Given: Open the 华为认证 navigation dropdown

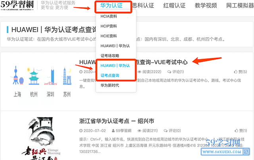Looking at the screenshot, I should [x=114, y=6].
